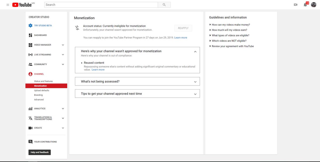320x162 pixels.
Task: Open Learn more link after Jun 29, 2019
Action: 181,38
